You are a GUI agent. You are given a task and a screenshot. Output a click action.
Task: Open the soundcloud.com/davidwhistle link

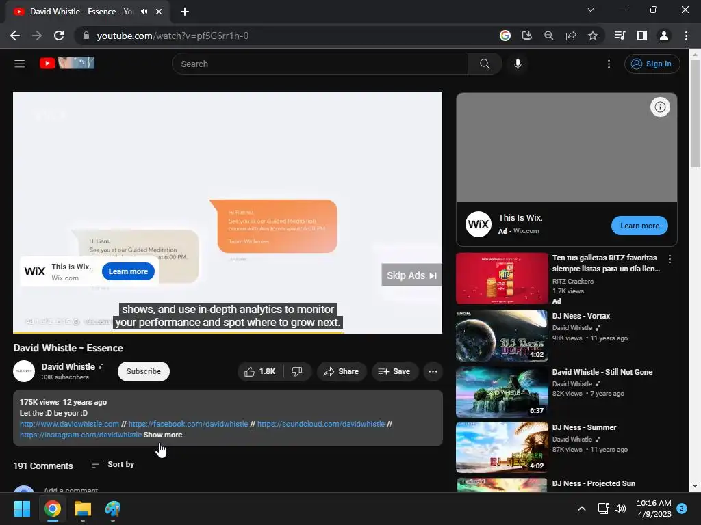(x=321, y=424)
